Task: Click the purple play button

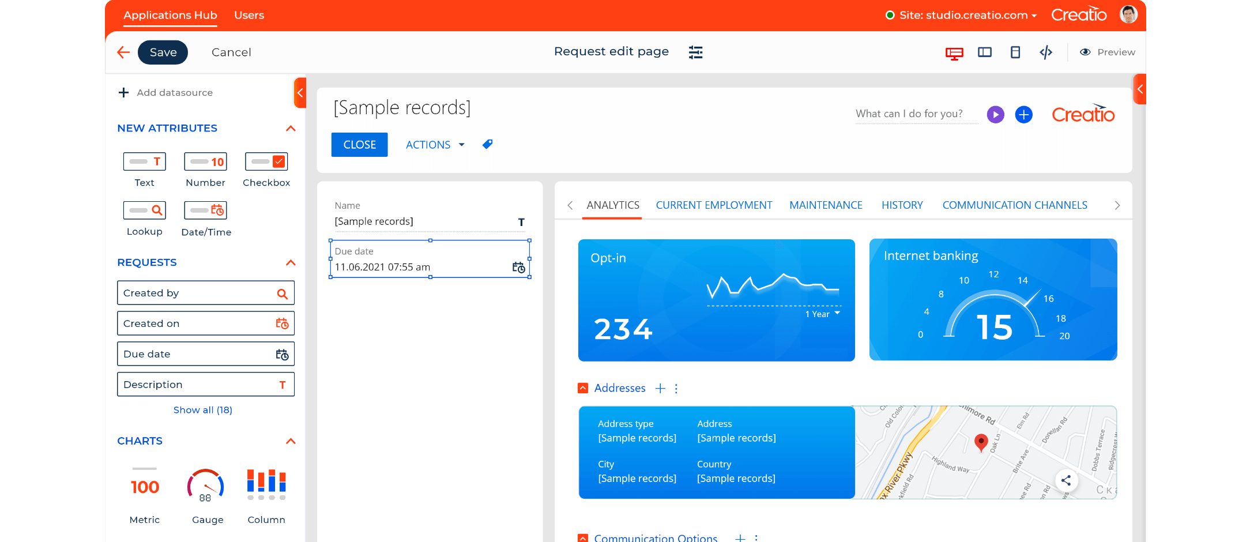Action: pyautogui.click(x=995, y=115)
